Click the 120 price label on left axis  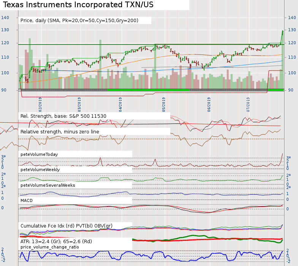pos(5,43)
